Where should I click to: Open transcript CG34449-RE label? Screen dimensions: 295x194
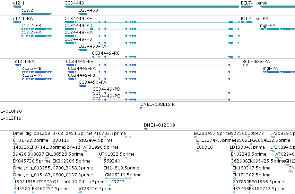pos(78,19)
